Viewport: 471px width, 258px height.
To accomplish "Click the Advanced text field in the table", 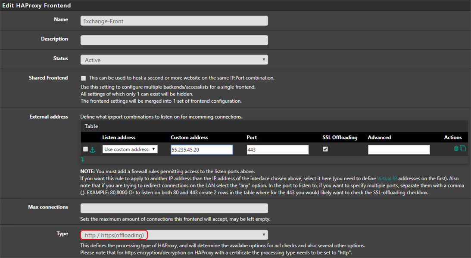I will click(x=399, y=150).
